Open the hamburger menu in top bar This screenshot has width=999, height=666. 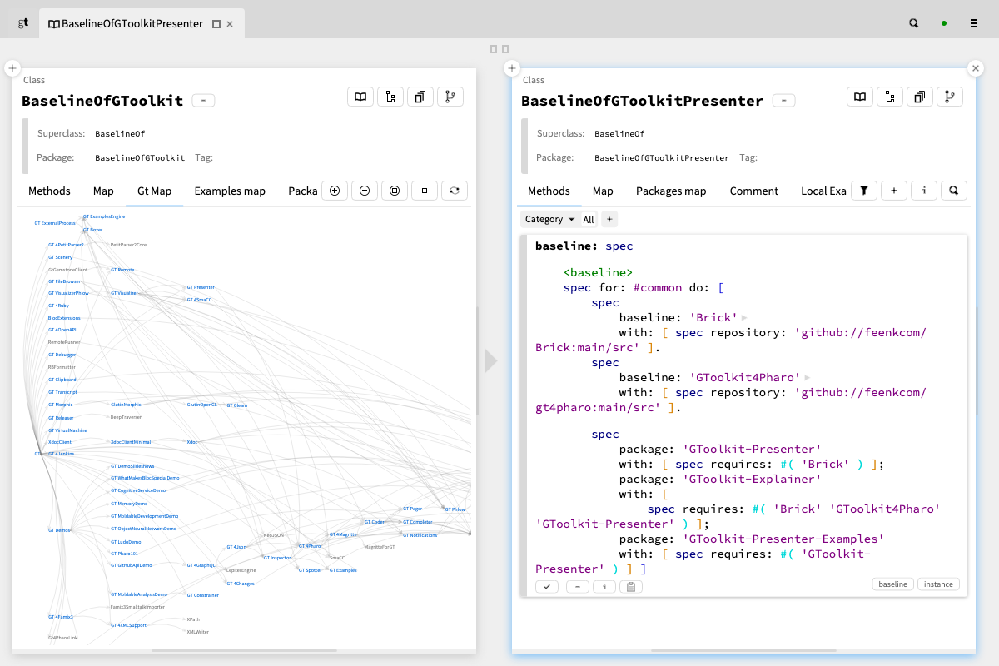pyautogui.click(x=973, y=23)
